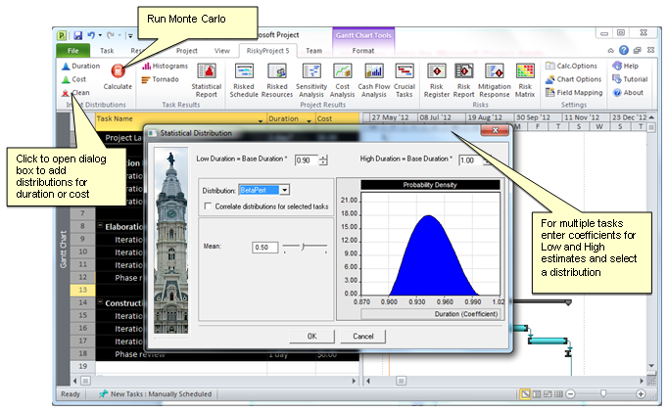Switch to the Format ribbon tab
This screenshot has height=412, width=668.
[x=363, y=51]
